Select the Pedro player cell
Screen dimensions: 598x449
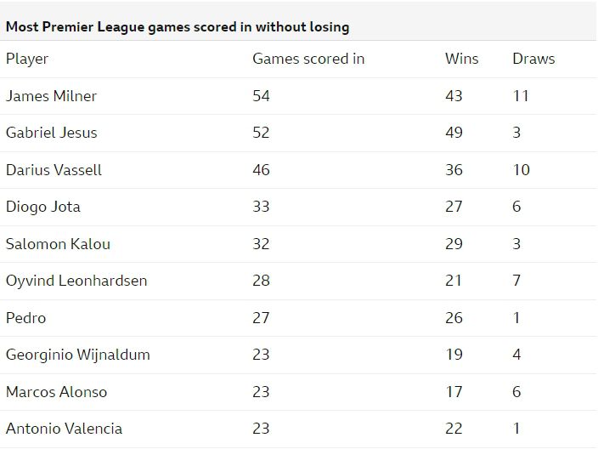[x=25, y=318]
